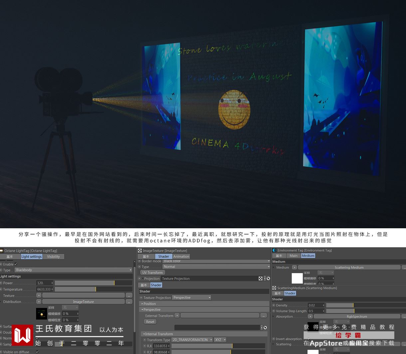Toggle the keyframe dot beside Enable
Screen dimensions: 406x354
pos(1,264)
